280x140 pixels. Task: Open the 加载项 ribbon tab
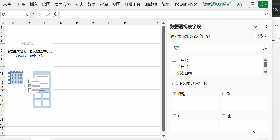tap(151, 4)
